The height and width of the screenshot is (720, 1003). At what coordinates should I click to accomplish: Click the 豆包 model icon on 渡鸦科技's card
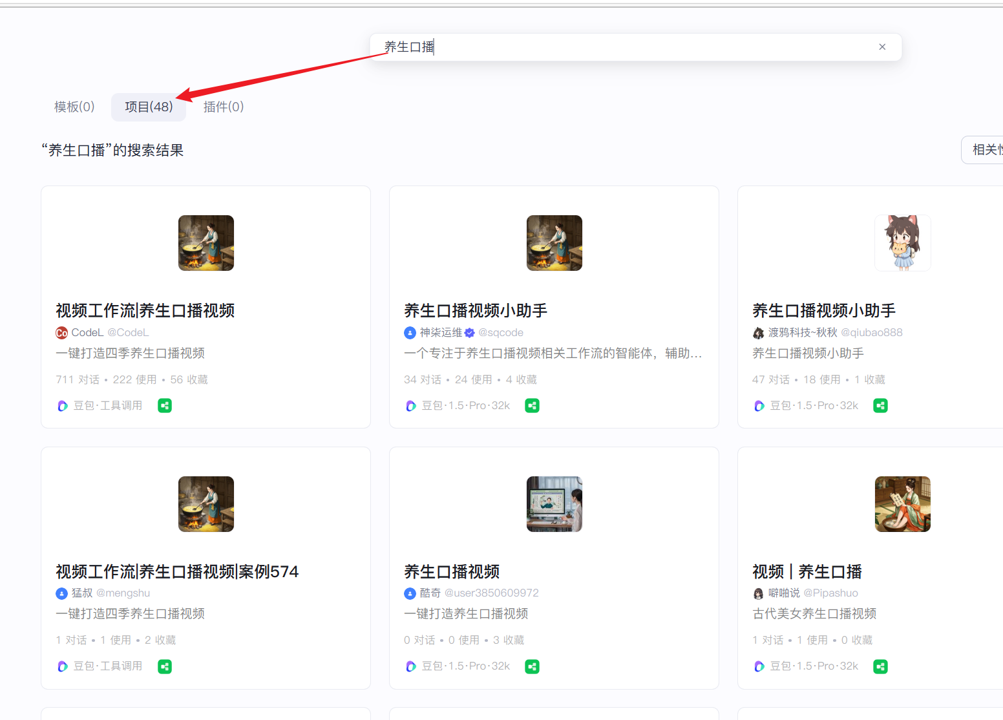[x=759, y=406]
